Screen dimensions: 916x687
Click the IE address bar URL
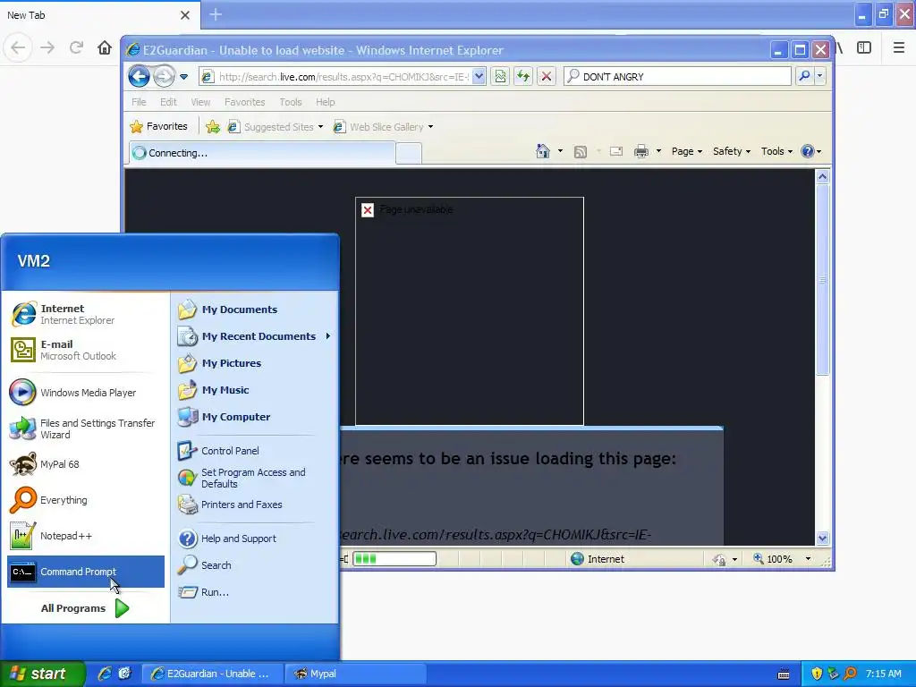pyautogui.click(x=344, y=77)
